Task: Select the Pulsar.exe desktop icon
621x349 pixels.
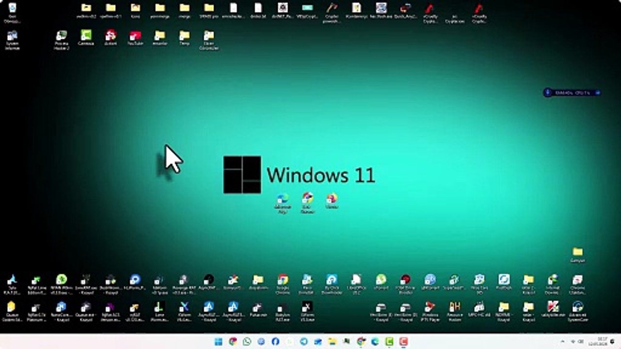Action: coord(258,309)
